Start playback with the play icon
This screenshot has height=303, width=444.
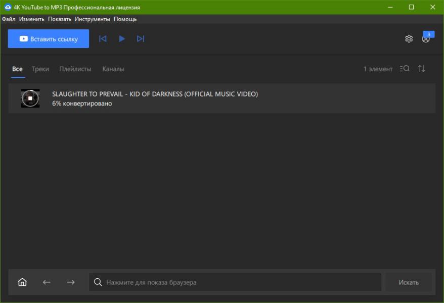(x=122, y=39)
